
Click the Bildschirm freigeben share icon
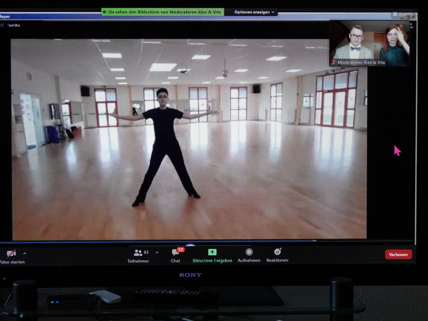click(x=212, y=252)
